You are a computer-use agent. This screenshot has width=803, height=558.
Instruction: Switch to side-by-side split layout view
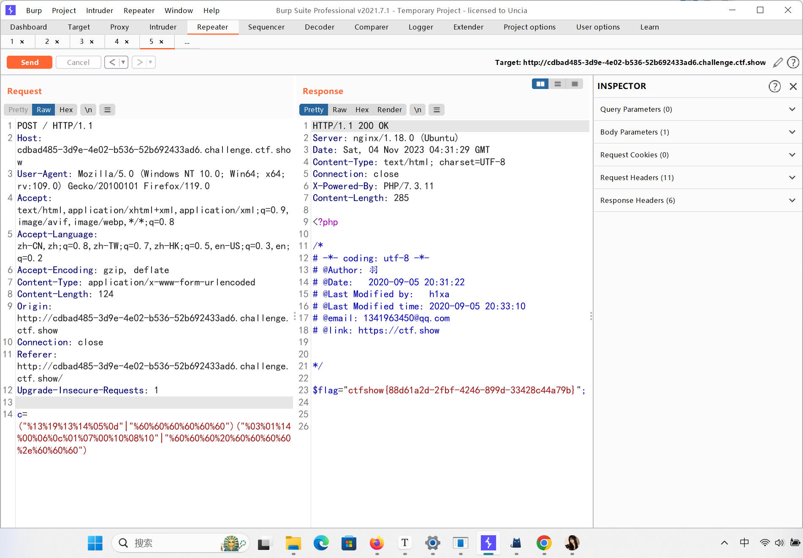pos(540,84)
